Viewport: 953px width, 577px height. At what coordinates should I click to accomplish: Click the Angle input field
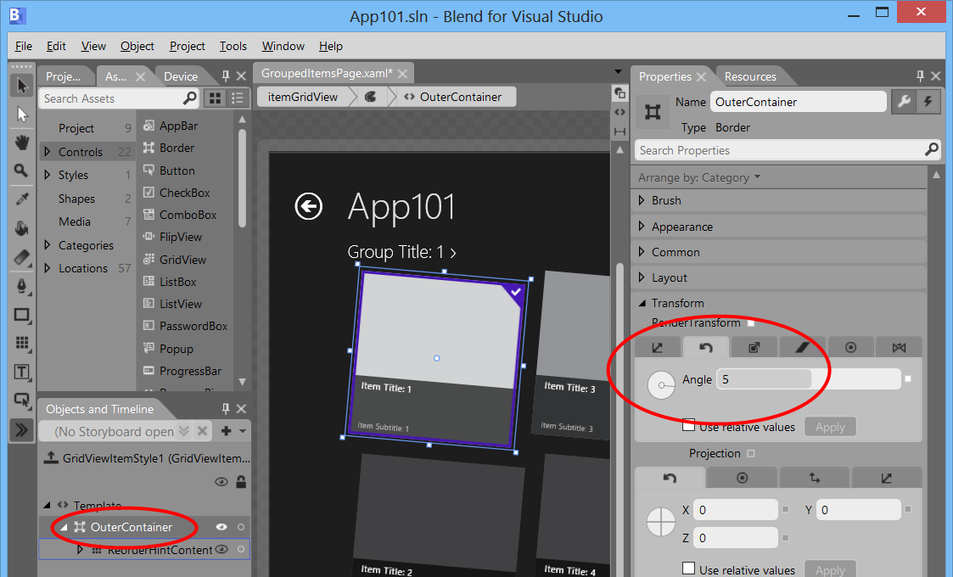(x=809, y=378)
